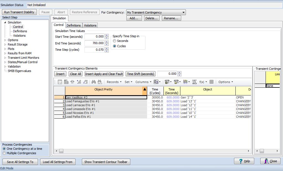Click the binoculars find icon
Image resolution: width=283 pixels, height=171 pixels.
pos(94,82)
